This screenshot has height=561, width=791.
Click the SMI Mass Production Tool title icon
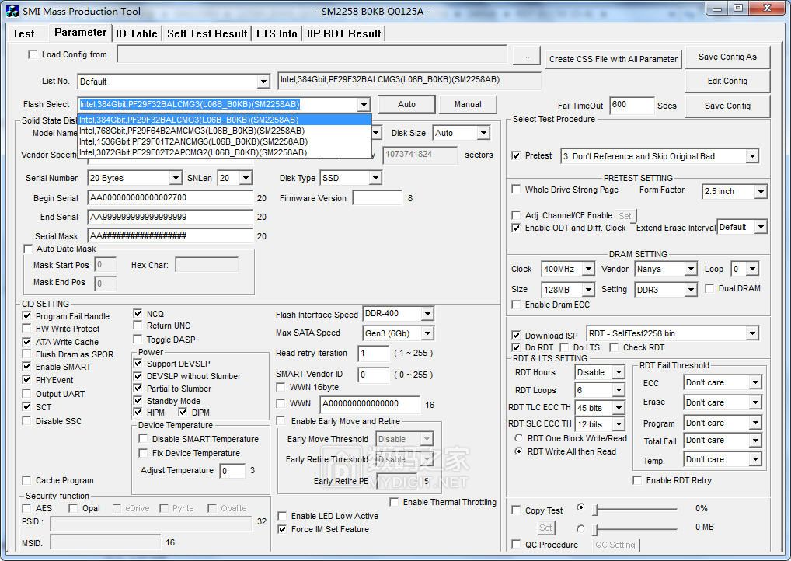pyautogui.click(x=12, y=11)
